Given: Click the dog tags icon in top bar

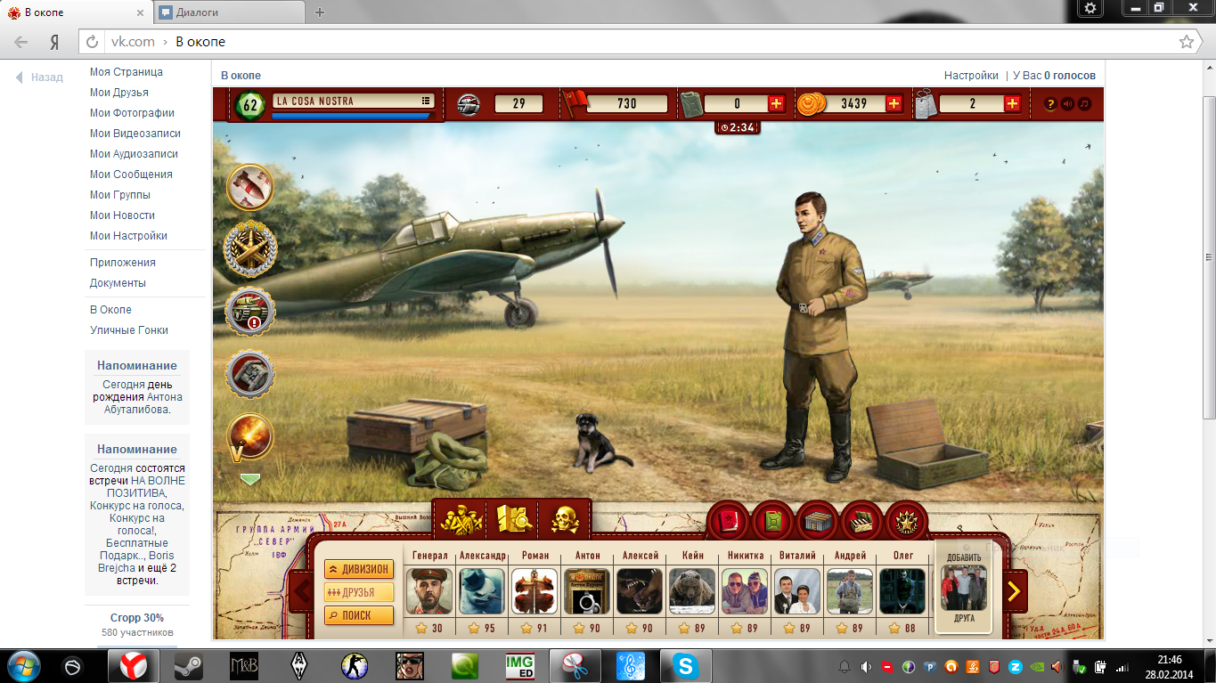Looking at the screenshot, I should tap(926, 104).
